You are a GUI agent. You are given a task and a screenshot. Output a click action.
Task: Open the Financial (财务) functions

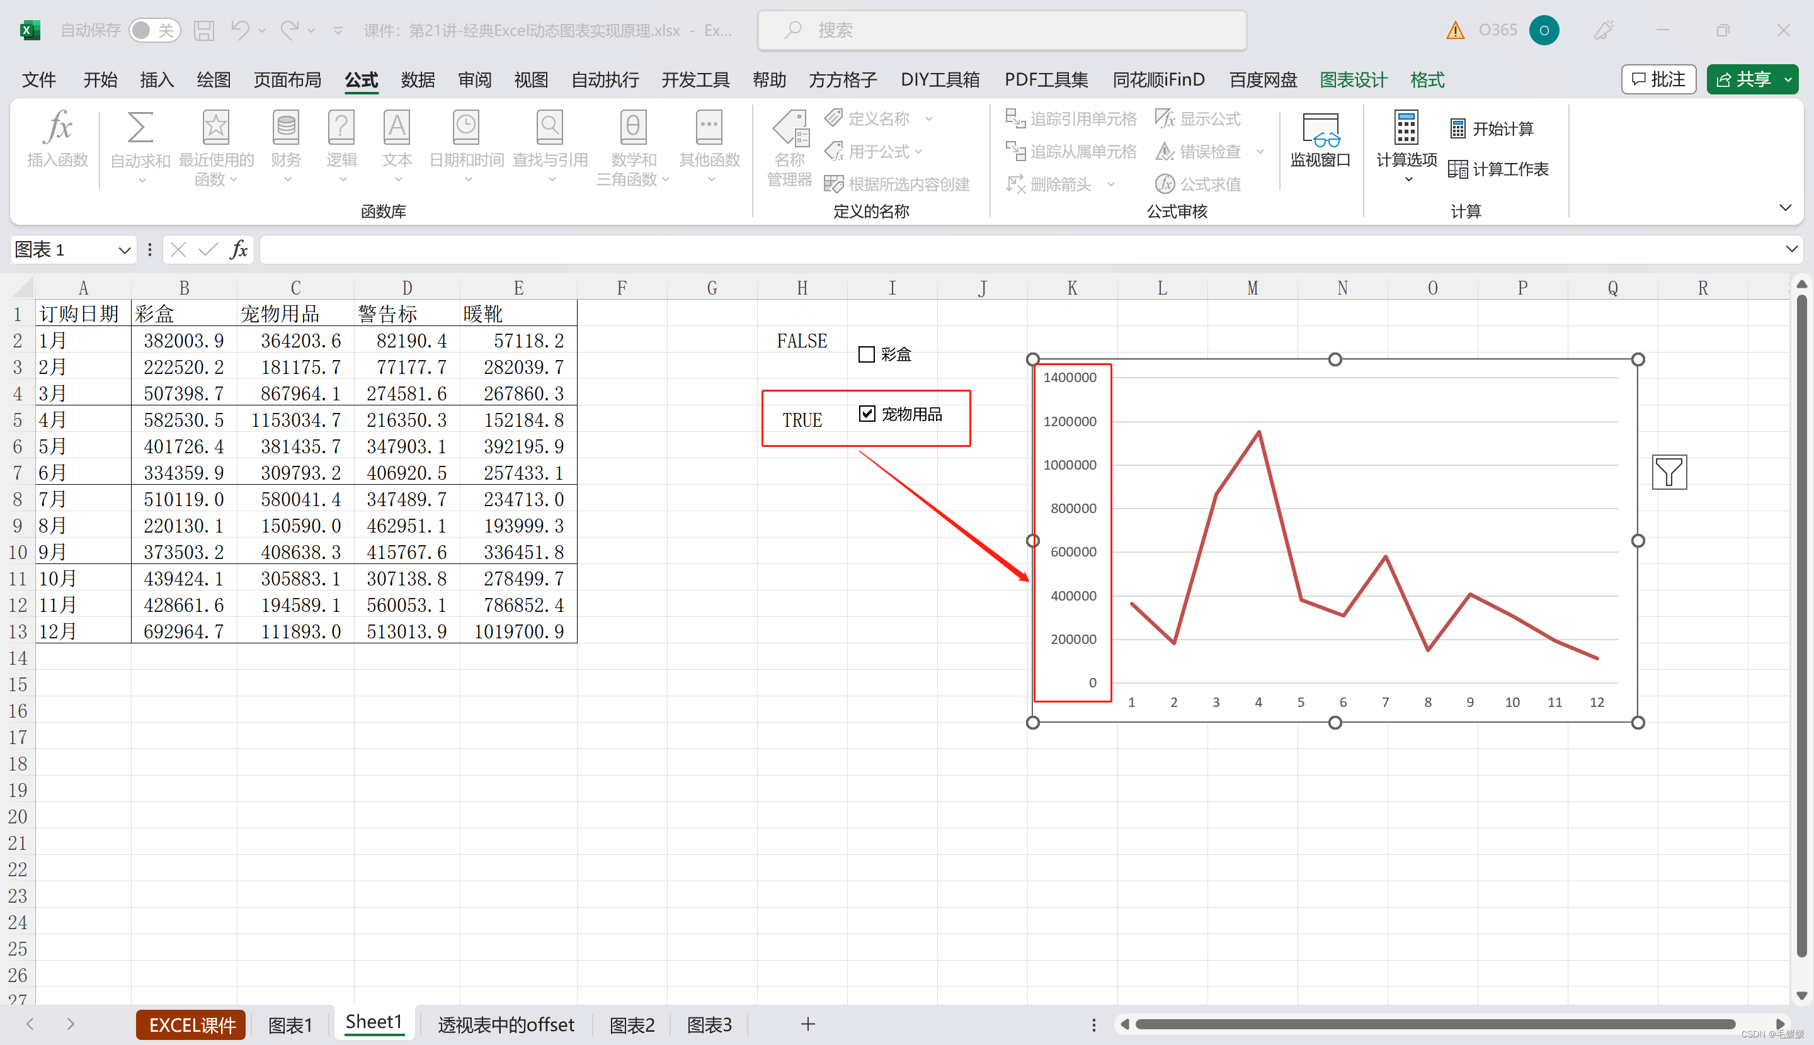[286, 147]
